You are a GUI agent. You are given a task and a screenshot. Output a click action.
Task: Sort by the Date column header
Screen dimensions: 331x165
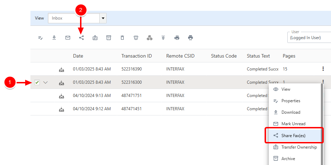coord(78,56)
